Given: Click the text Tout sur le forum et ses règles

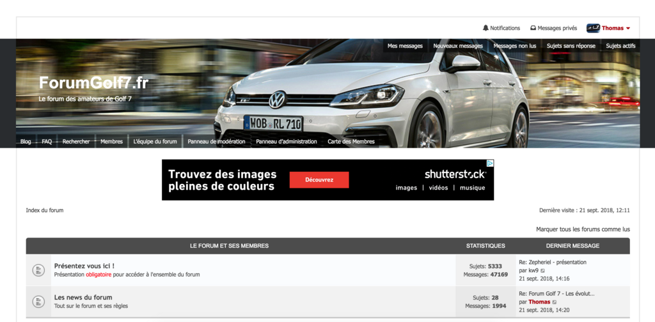Looking at the screenshot, I should click(91, 306).
